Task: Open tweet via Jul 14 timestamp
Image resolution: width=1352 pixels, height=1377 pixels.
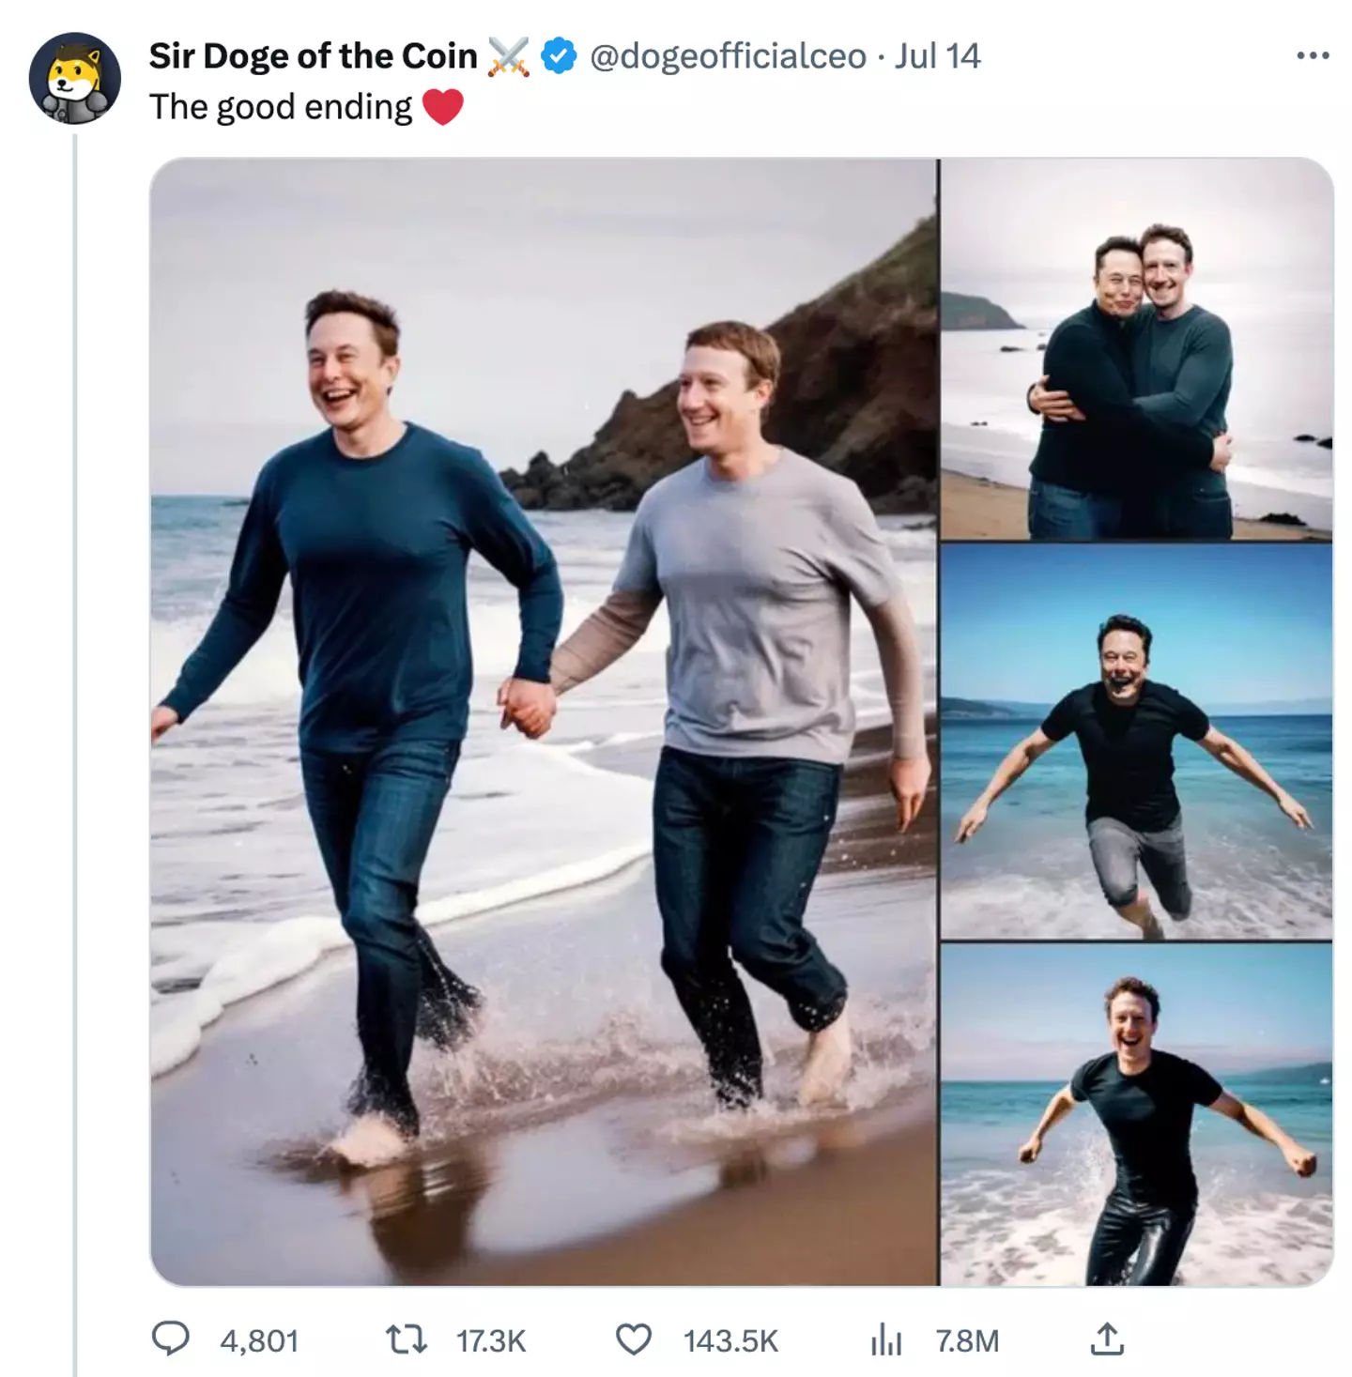Action: click(x=939, y=58)
